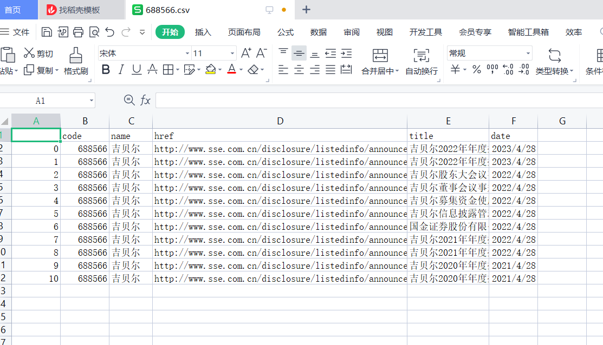Select cell containing 国金证券股份有限
Screen dimensions: 603x345
[448, 227]
